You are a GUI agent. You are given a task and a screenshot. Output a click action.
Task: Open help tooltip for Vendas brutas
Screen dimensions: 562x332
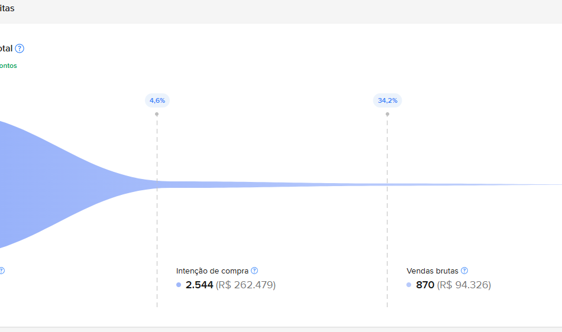point(464,271)
